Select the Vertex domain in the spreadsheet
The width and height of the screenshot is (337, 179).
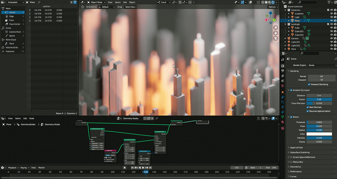[x=11, y=13]
